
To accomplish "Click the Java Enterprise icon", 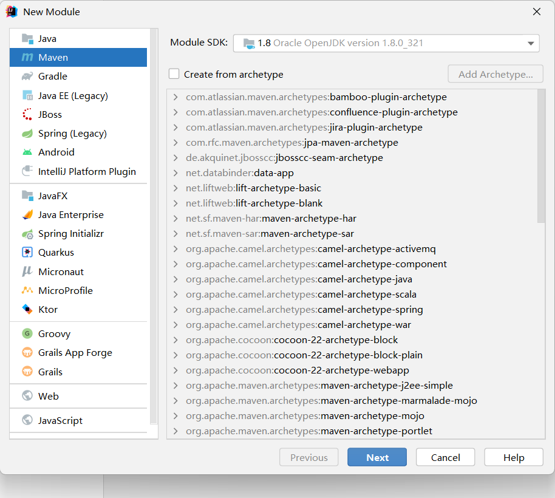I will [27, 215].
